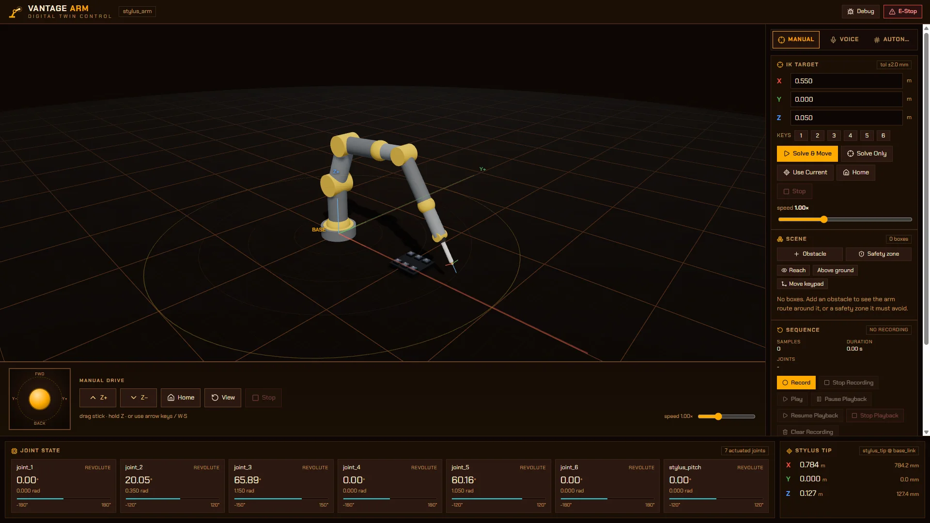Click Stop in the IK Target panel
Viewport: 930px width, 523px height.
coord(794,191)
